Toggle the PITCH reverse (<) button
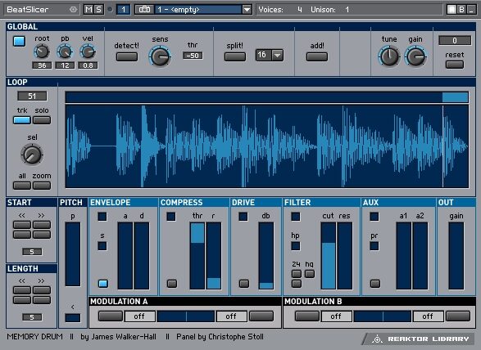Image resolution: width=481 pixels, height=350 pixels. (73, 318)
